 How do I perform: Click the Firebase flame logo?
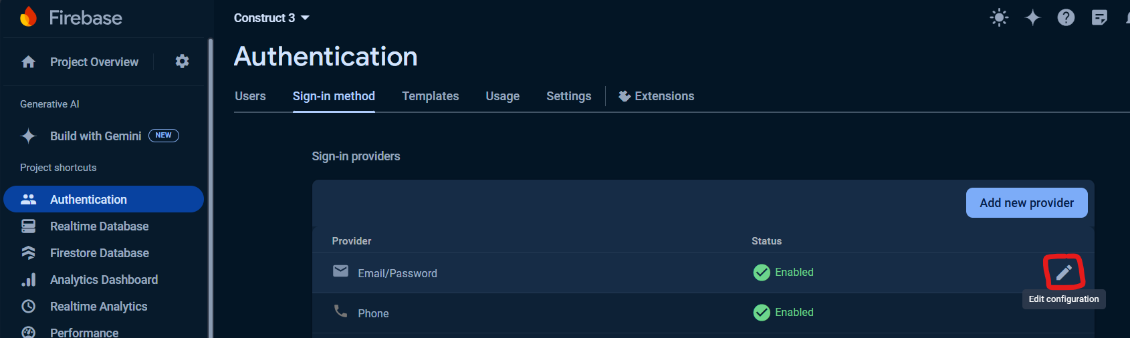coord(28,17)
